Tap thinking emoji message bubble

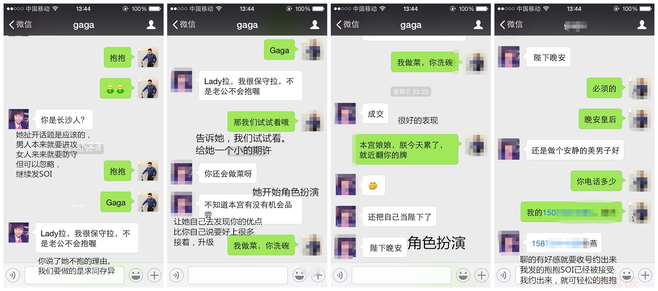[x=374, y=185]
